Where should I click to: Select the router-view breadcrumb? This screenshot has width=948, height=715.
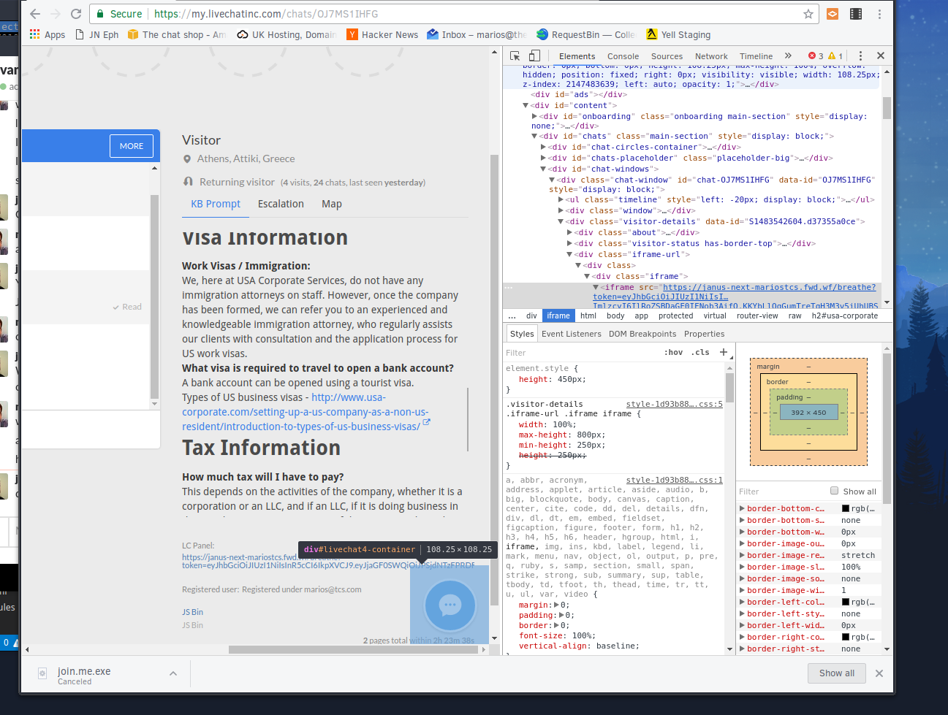point(757,316)
